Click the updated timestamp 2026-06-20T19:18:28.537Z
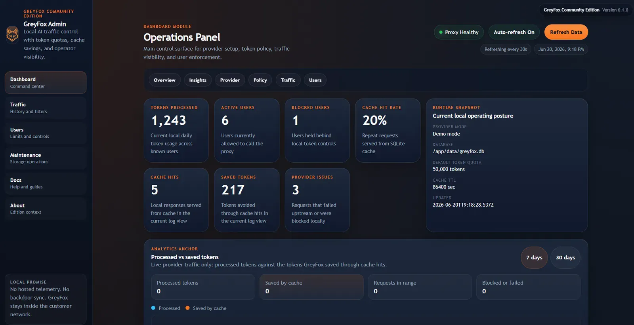The width and height of the screenshot is (634, 325). [463, 205]
